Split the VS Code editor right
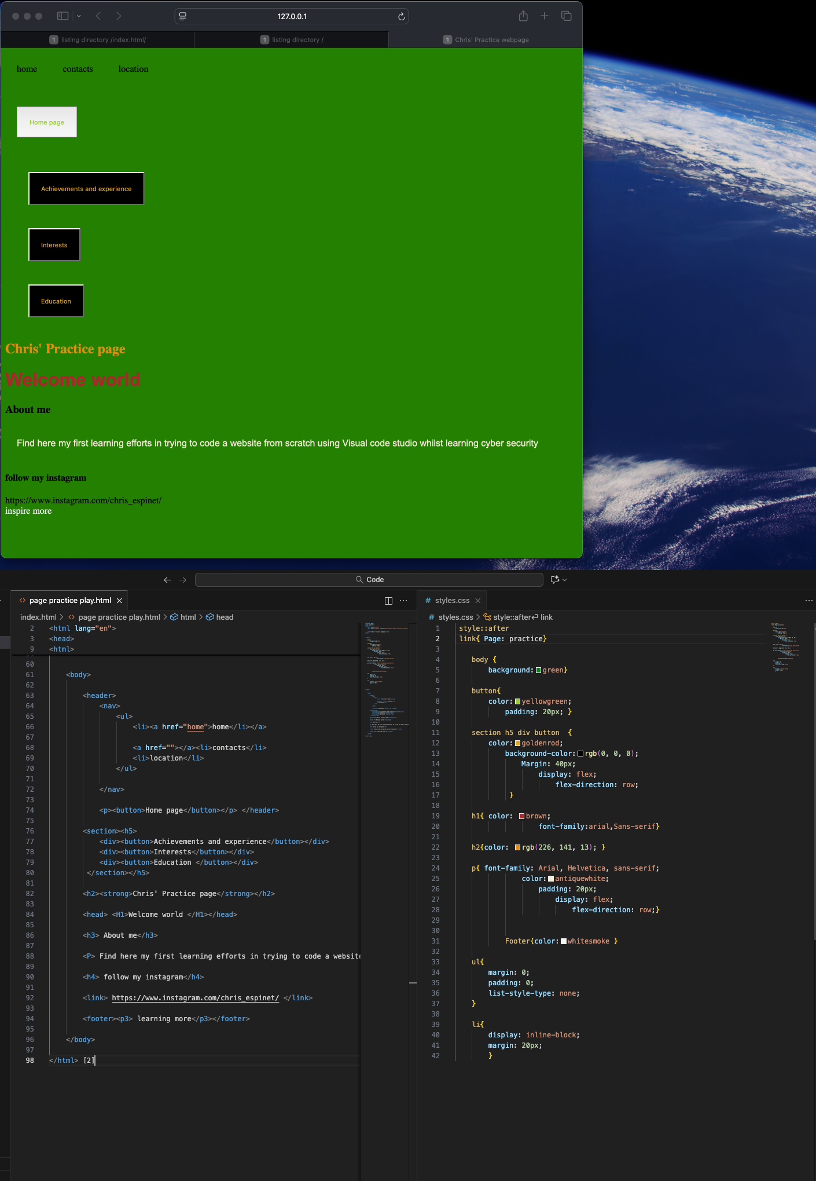The width and height of the screenshot is (816, 1181). (x=388, y=601)
